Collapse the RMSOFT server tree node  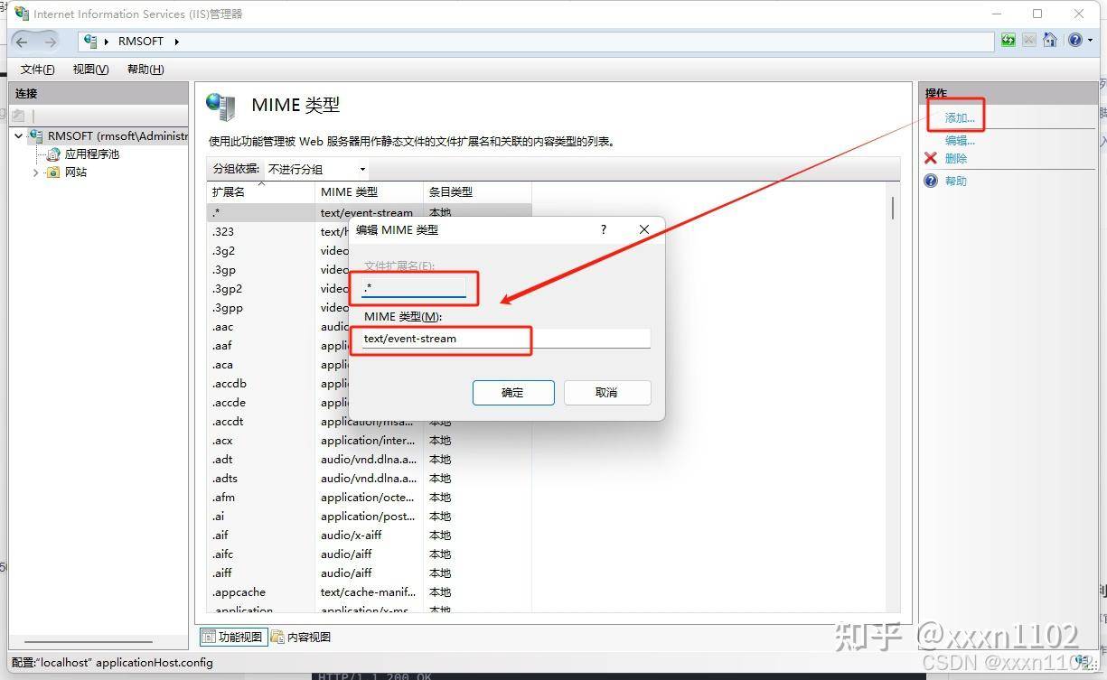(19, 136)
